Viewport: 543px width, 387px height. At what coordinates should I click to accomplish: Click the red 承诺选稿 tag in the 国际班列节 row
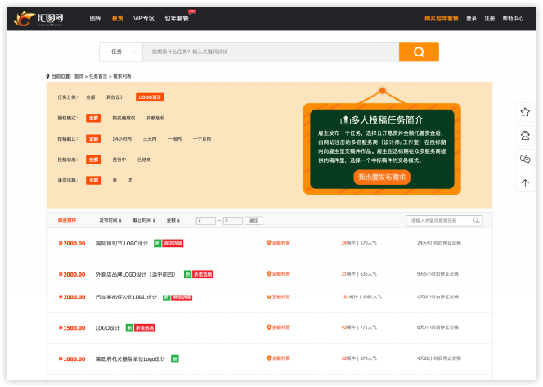pos(173,243)
